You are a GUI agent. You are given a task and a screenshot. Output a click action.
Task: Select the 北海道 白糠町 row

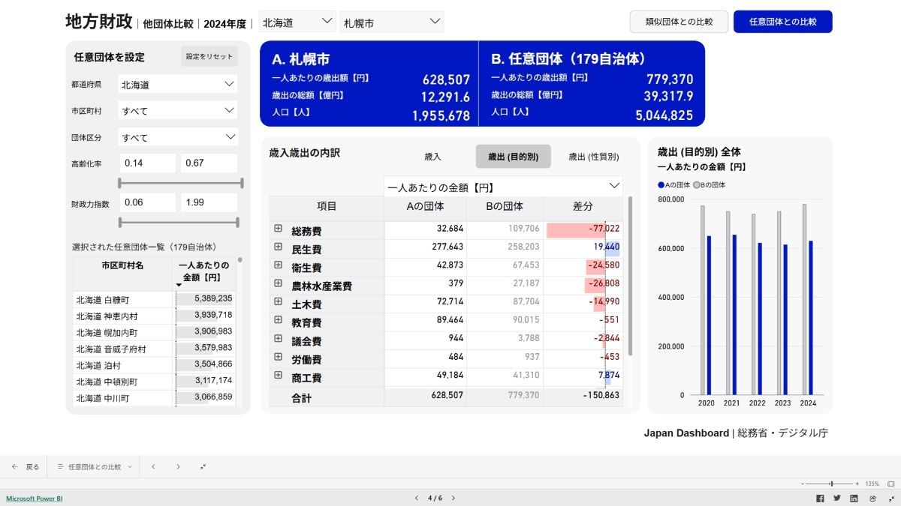[154, 299]
